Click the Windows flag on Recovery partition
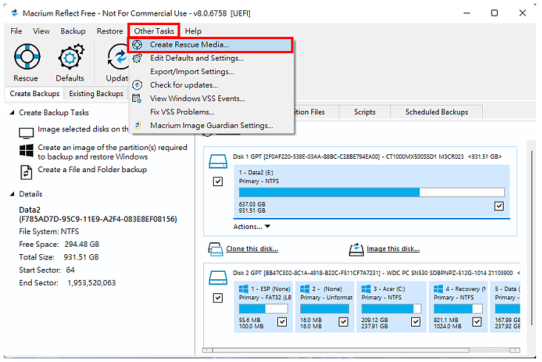Screen dimensions: 542x362 coord(438,289)
